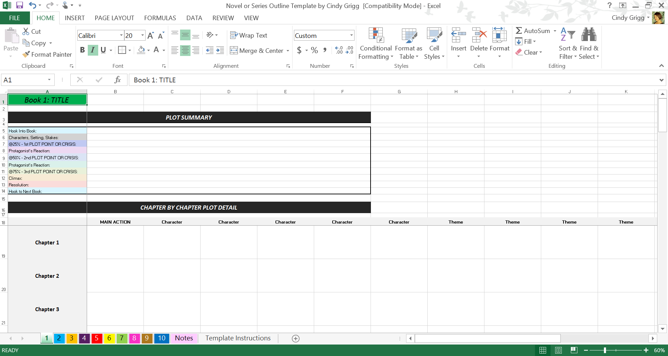The height and width of the screenshot is (356, 668).
Task: Switch to the Template Instructions sheet
Action: [238, 338]
